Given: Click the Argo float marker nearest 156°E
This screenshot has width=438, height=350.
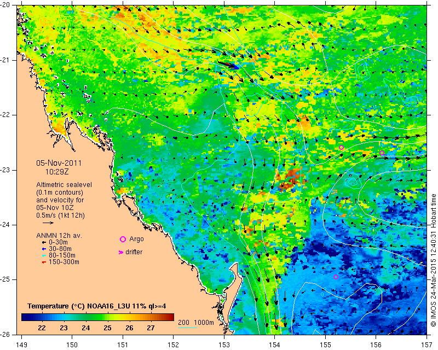Looking at the screenshot, I should tap(382, 153).
